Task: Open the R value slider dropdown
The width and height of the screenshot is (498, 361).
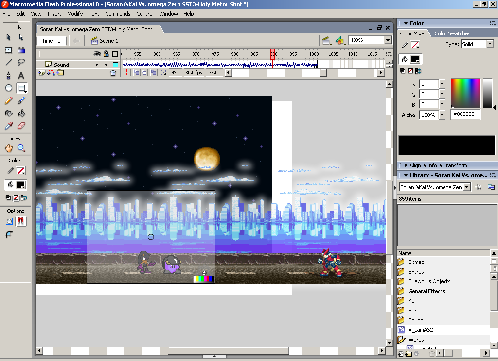Action: 442,84
